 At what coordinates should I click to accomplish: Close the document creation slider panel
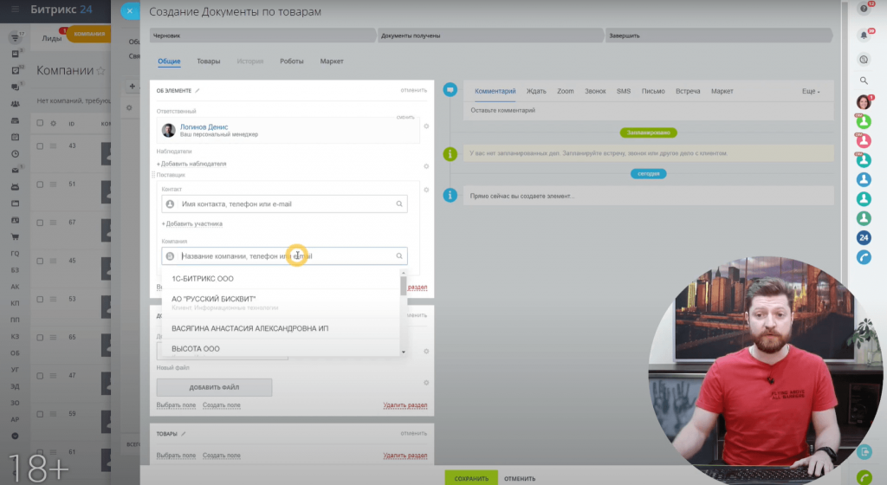coord(130,10)
